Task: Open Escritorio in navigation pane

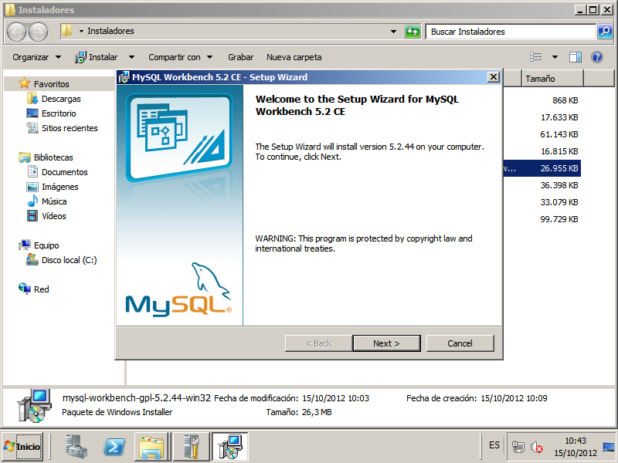Action: 59,113
